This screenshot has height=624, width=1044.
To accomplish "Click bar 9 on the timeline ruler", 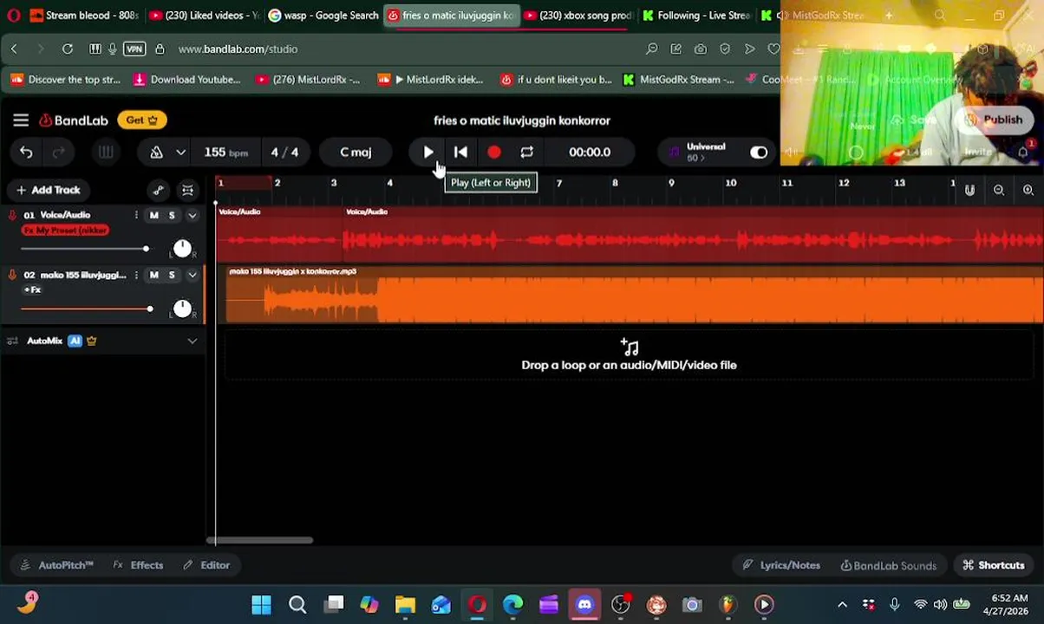I will [671, 183].
